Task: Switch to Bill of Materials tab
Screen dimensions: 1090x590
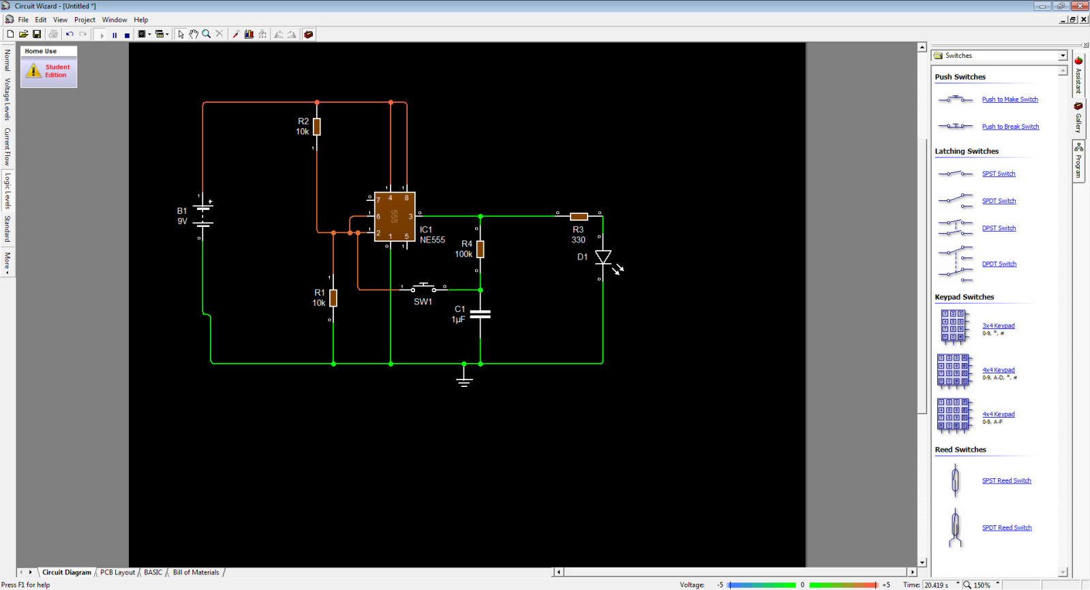Action: point(196,572)
